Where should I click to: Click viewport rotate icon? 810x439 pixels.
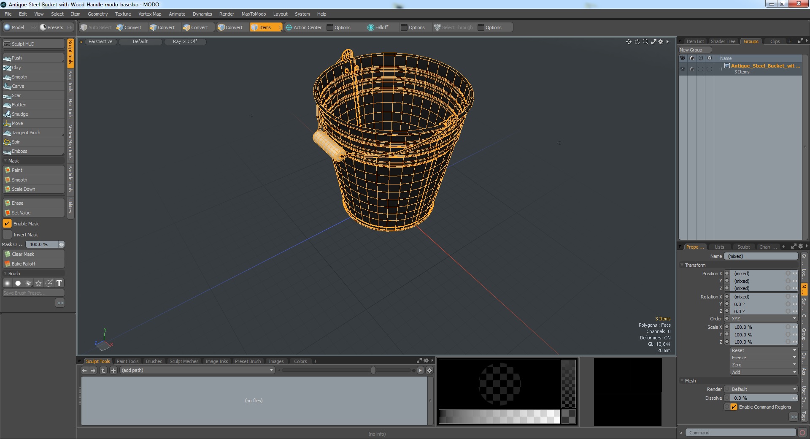point(637,41)
